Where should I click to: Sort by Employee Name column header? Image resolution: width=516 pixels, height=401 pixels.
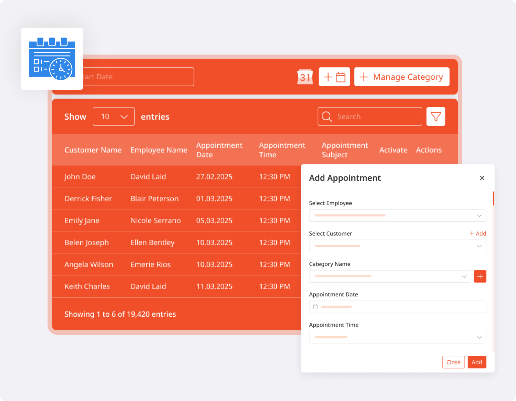tap(159, 150)
